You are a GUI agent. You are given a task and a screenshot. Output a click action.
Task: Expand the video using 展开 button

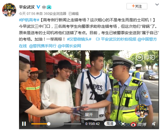(x=89, y=114)
